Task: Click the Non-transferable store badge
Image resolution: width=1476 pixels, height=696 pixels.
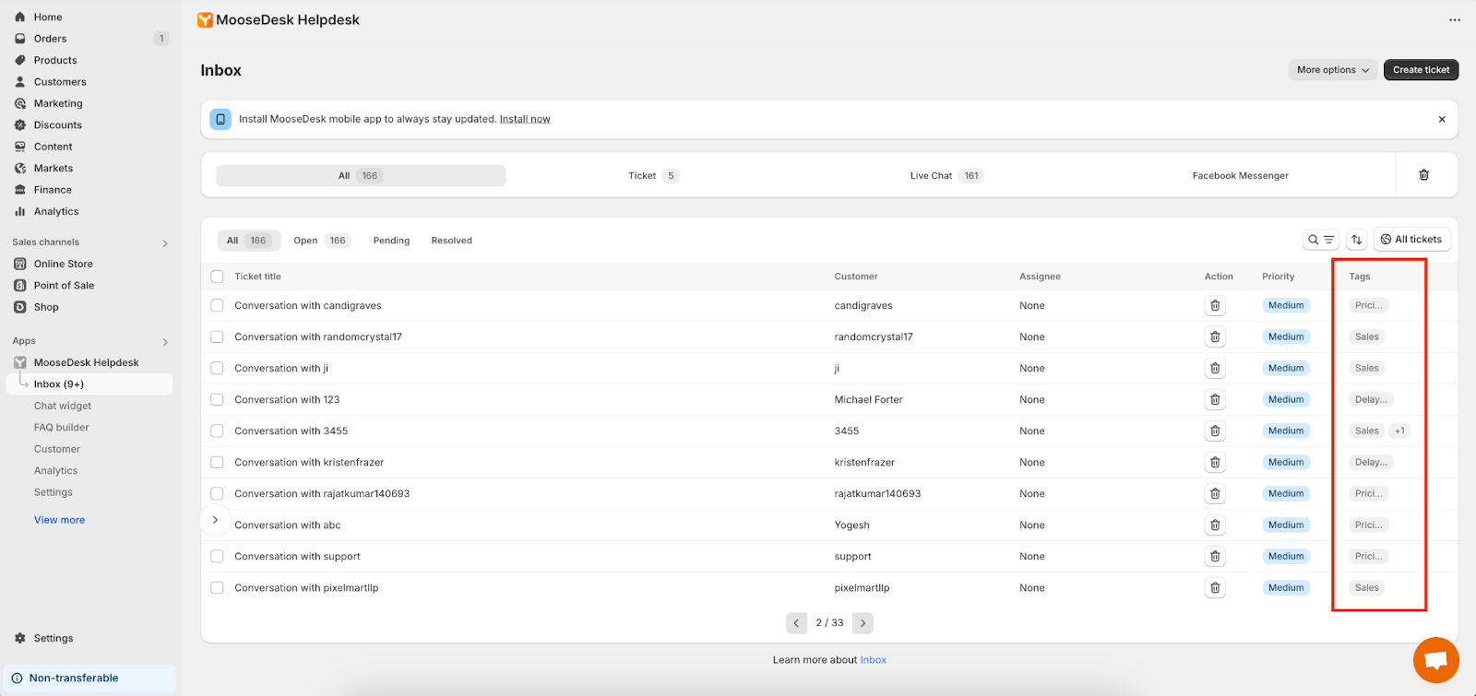Action: 89,678
